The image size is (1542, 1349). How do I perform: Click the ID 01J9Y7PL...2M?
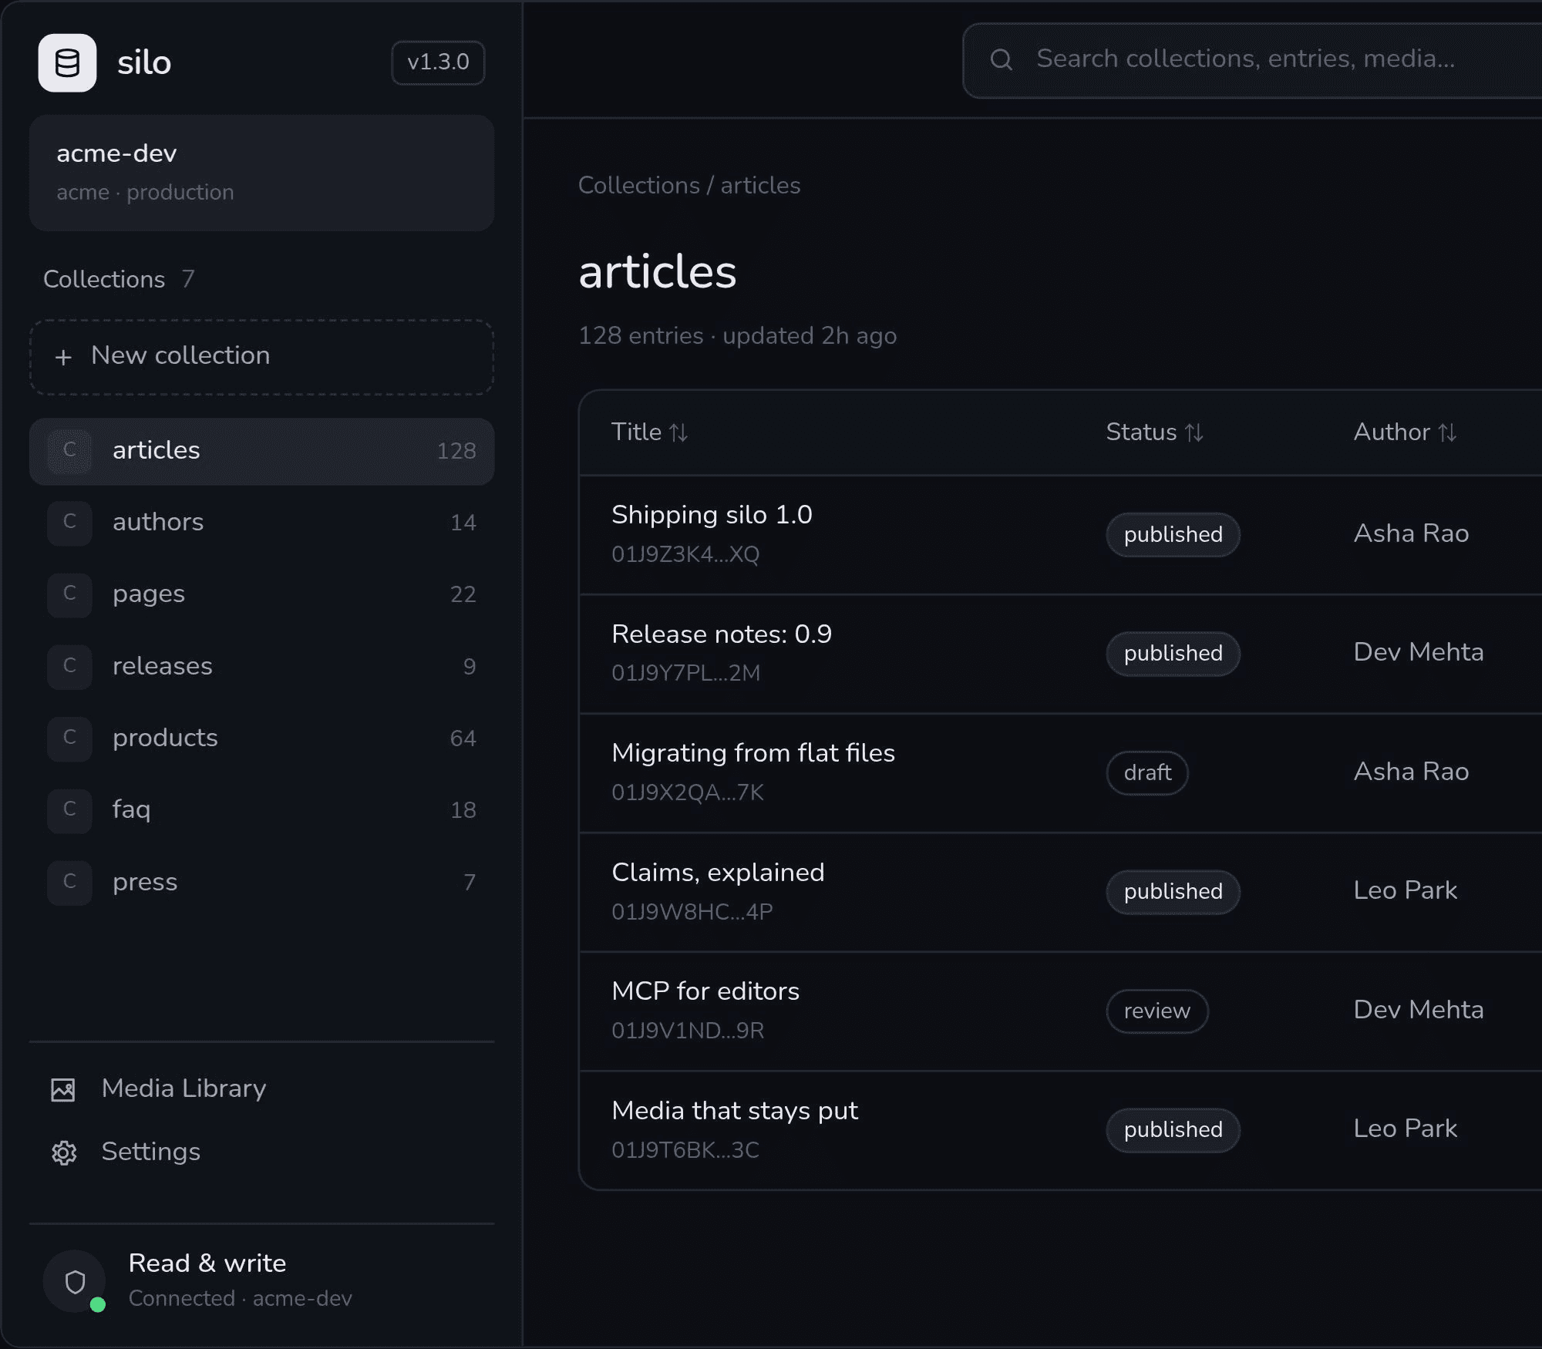tap(686, 673)
